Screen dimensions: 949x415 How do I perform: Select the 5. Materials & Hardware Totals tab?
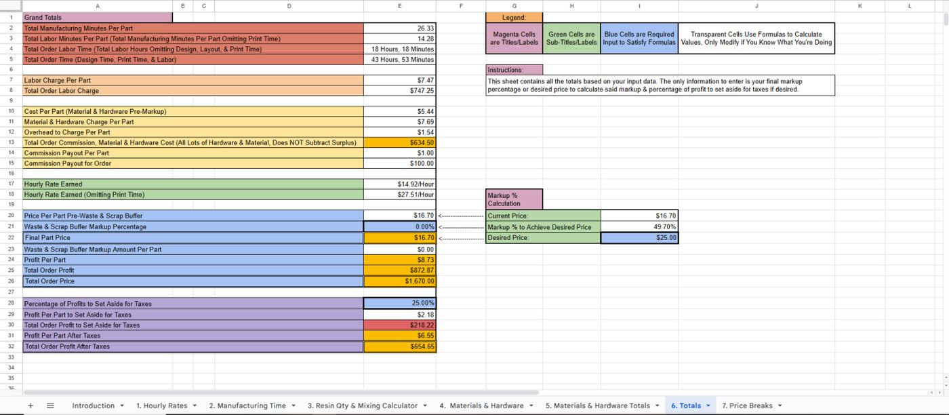tap(597, 406)
